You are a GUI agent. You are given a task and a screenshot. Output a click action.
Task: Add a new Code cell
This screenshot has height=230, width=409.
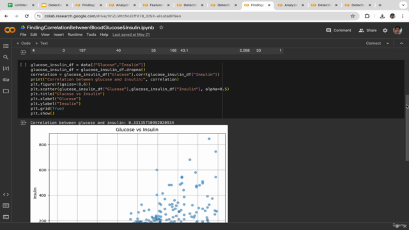pos(24,43)
